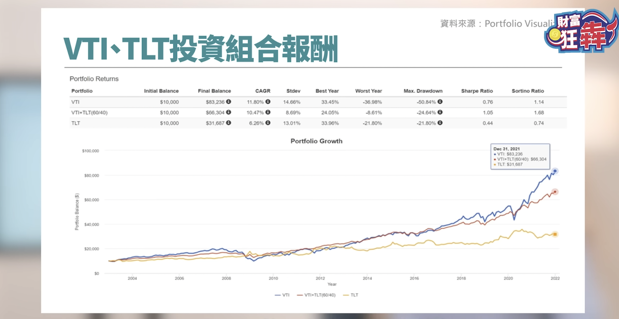Select the TLT row name in the table
The image size is (619, 319).
[76, 123]
